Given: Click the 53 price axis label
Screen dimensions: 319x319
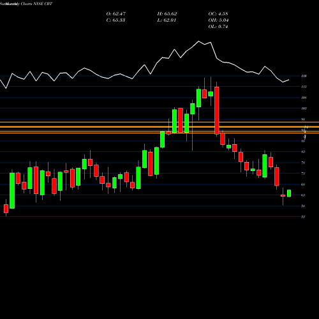Looking at the screenshot, I should click(303, 217).
